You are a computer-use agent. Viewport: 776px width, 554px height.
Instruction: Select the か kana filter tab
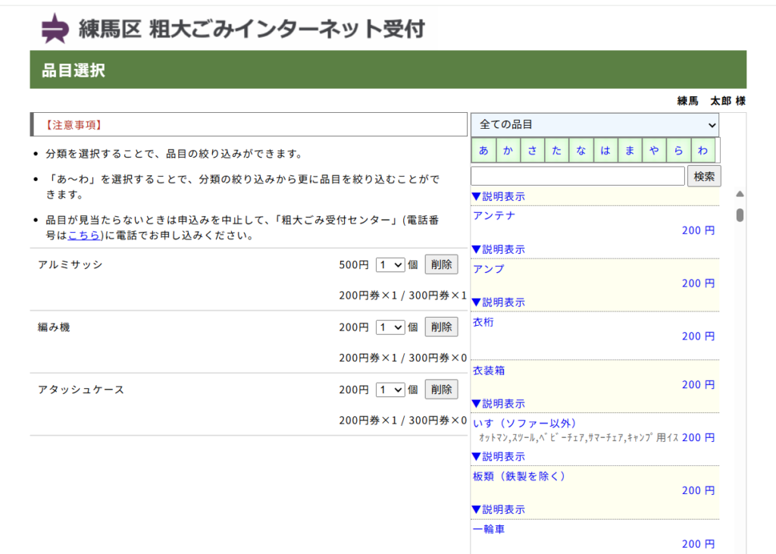pos(508,150)
